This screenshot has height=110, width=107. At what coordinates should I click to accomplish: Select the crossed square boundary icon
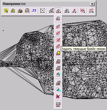43,11
